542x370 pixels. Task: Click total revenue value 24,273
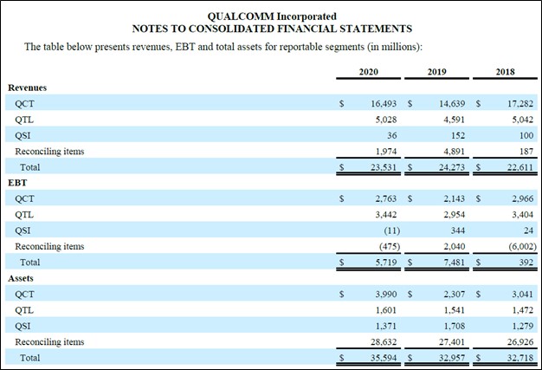point(452,167)
